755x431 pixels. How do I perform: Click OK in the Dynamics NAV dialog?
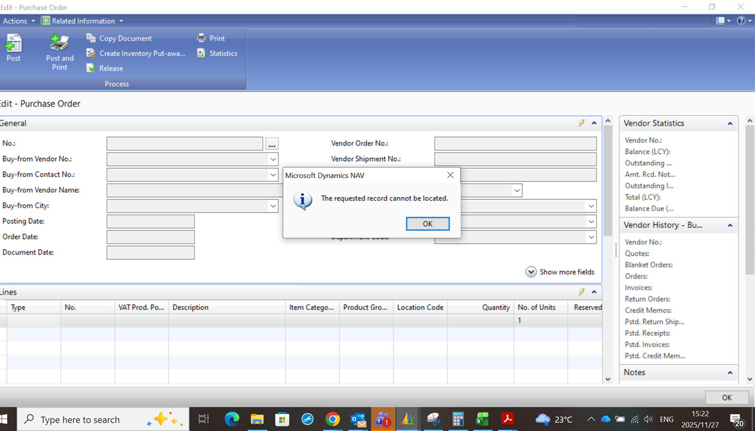coord(427,223)
